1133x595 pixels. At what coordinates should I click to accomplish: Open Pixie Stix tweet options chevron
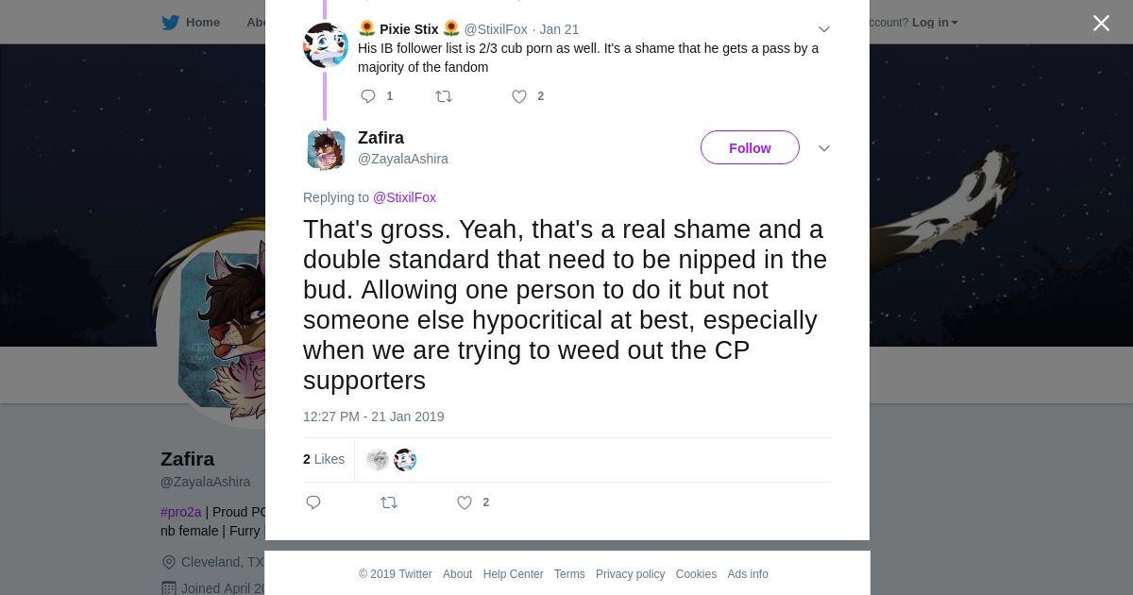[824, 29]
